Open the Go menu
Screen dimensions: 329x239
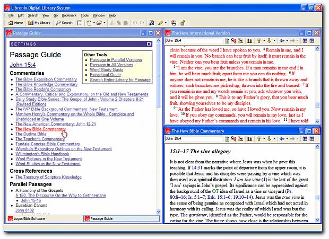(x=56, y=15)
